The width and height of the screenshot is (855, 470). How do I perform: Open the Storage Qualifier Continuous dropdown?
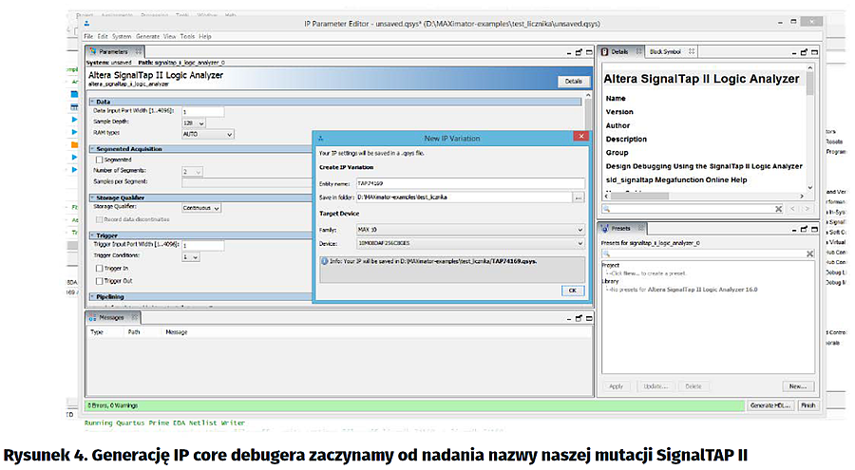point(203,207)
